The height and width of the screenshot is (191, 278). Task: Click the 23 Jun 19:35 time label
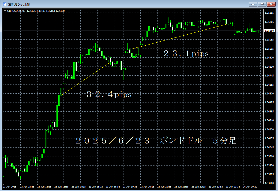click(130, 186)
